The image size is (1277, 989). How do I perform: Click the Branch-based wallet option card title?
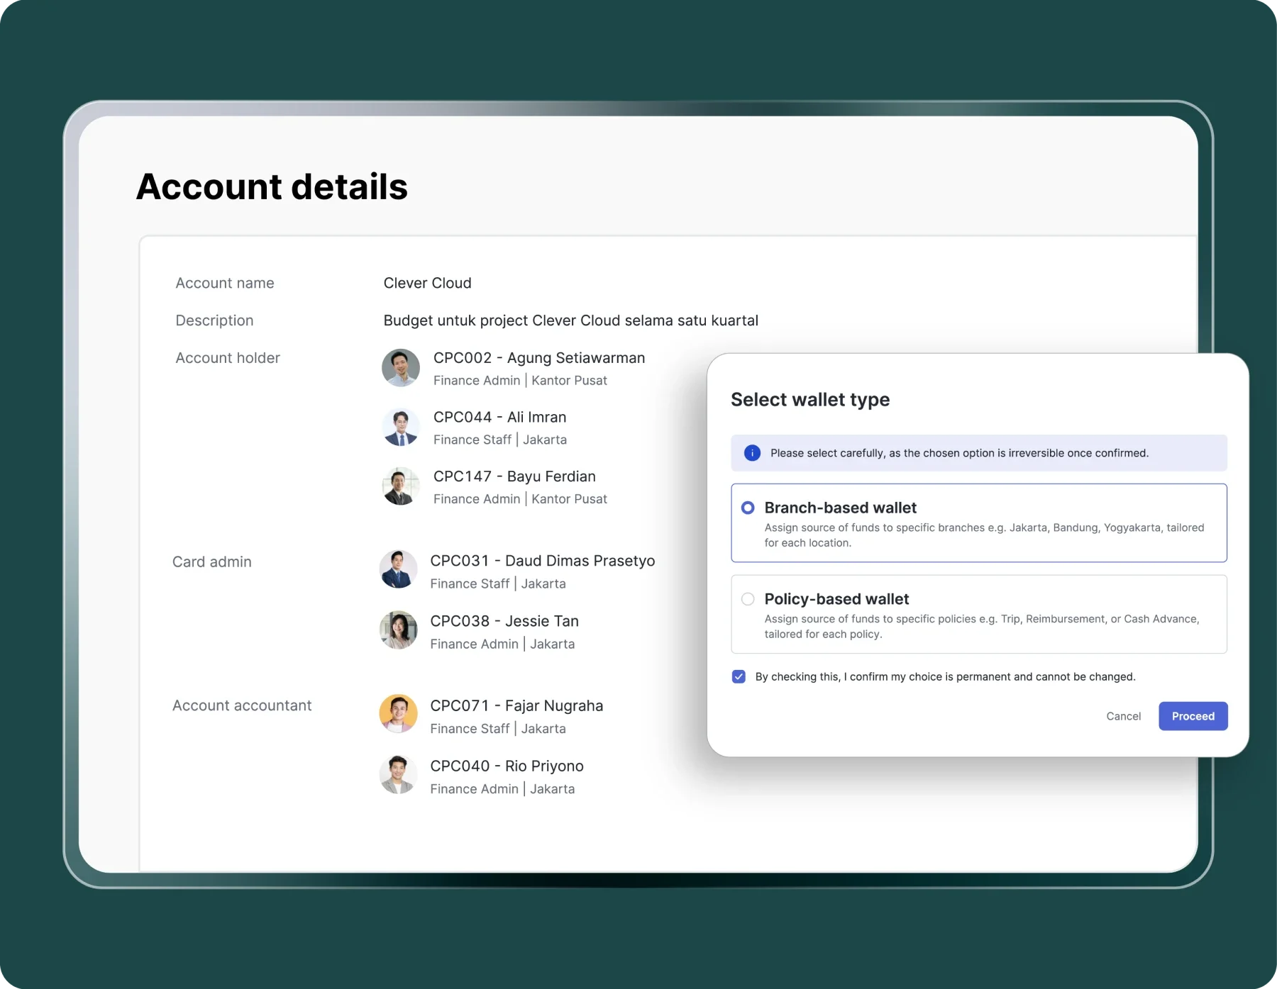[840, 508]
